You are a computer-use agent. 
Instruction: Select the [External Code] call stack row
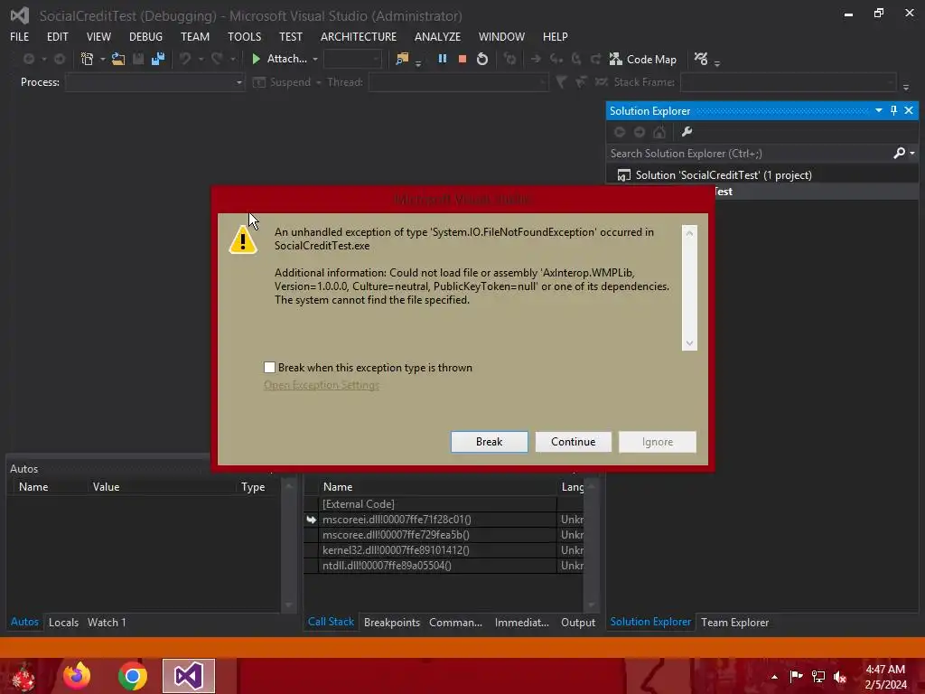(444, 504)
